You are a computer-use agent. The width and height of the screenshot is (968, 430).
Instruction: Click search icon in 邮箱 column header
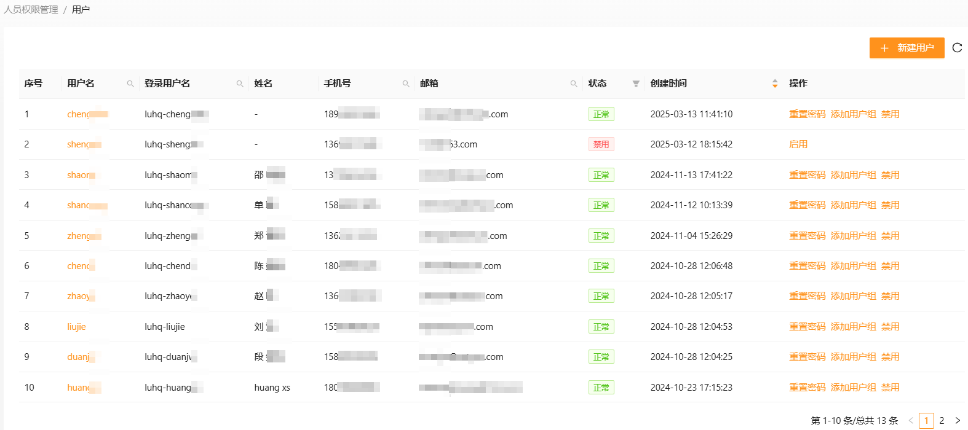(x=574, y=84)
